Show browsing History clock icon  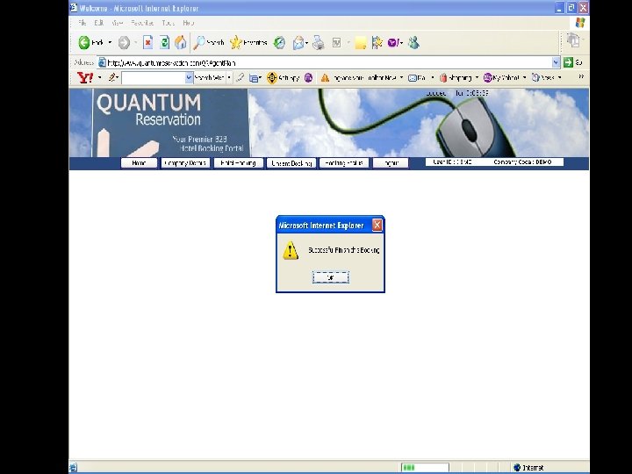279,42
